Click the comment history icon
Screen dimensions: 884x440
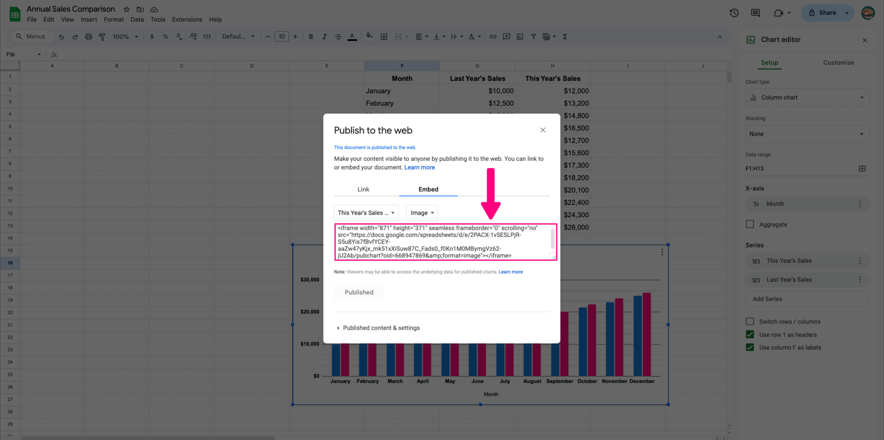[755, 13]
